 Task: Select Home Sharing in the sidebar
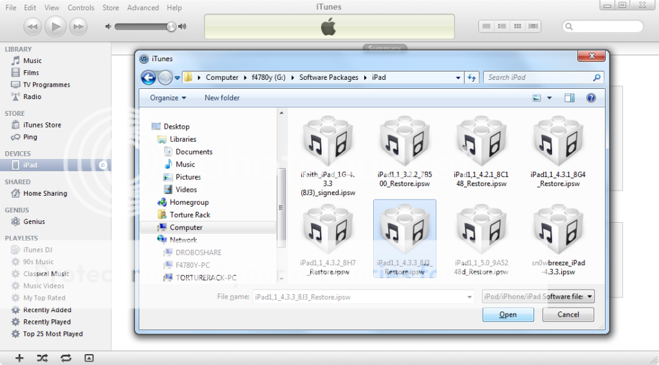pos(45,193)
